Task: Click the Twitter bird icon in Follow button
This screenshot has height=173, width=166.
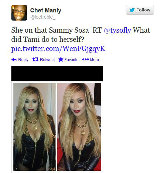Action: tap(132, 10)
